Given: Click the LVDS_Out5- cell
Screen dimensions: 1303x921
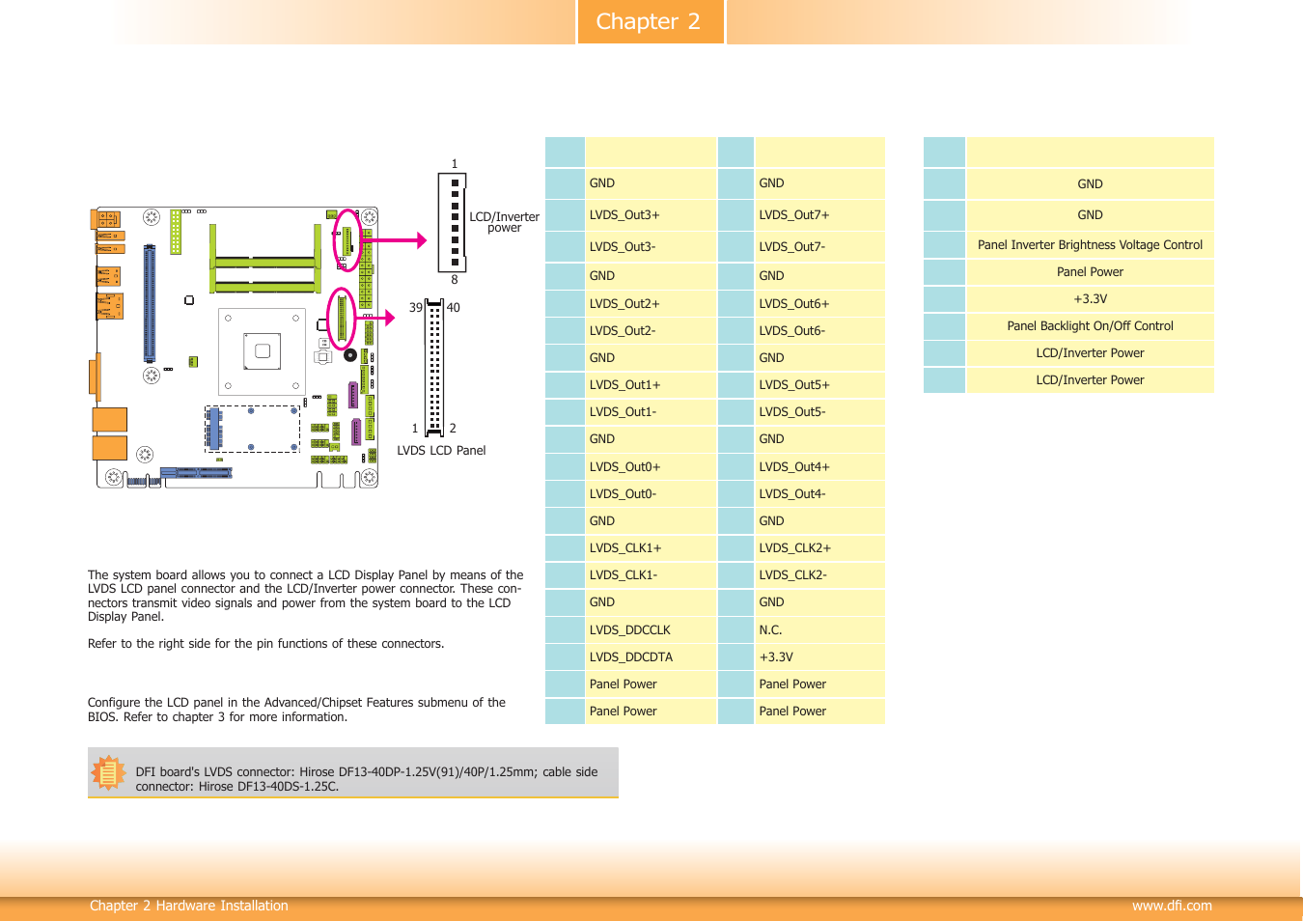Looking at the screenshot, I should tap(819, 412).
